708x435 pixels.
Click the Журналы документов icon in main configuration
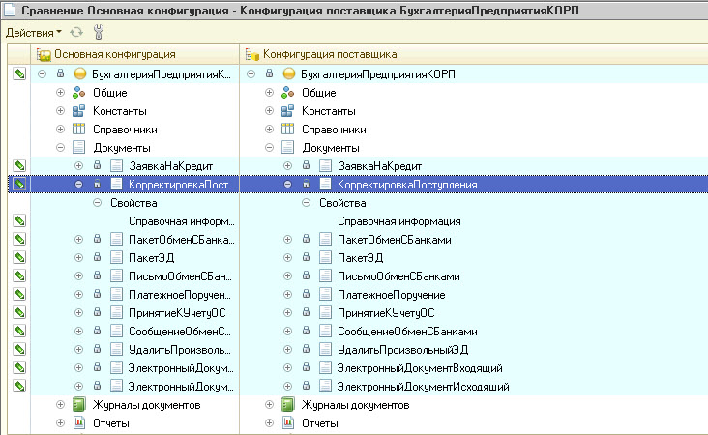click(x=78, y=405)
